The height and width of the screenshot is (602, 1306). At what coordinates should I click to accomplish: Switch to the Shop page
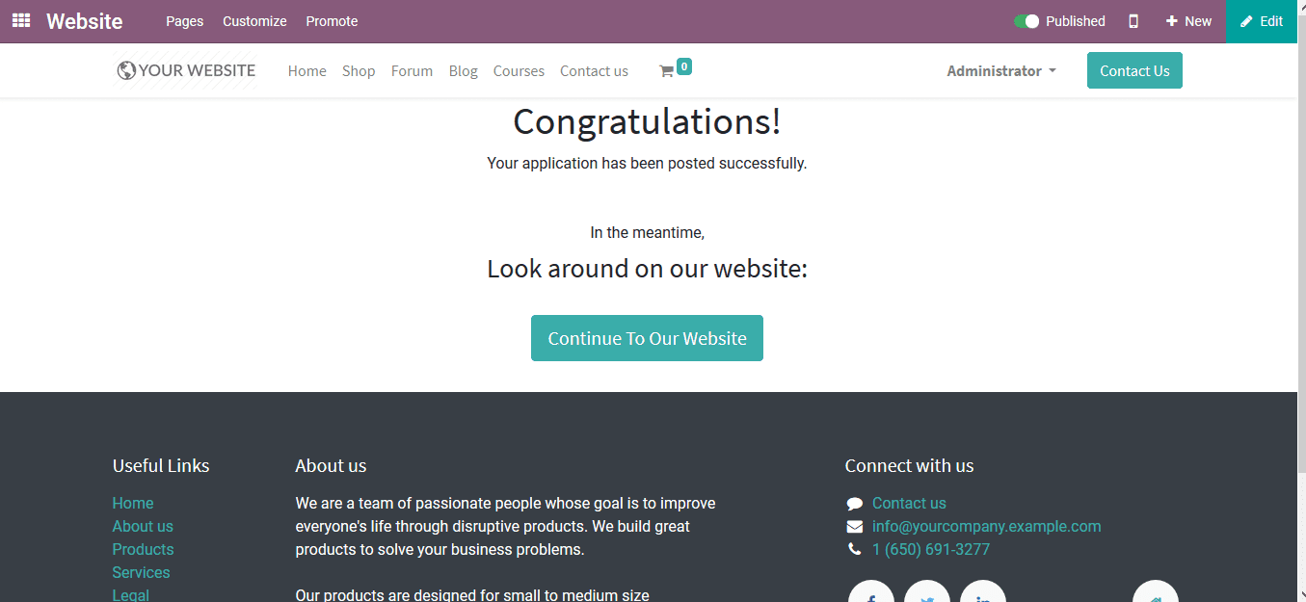click(x=359, y=69)
